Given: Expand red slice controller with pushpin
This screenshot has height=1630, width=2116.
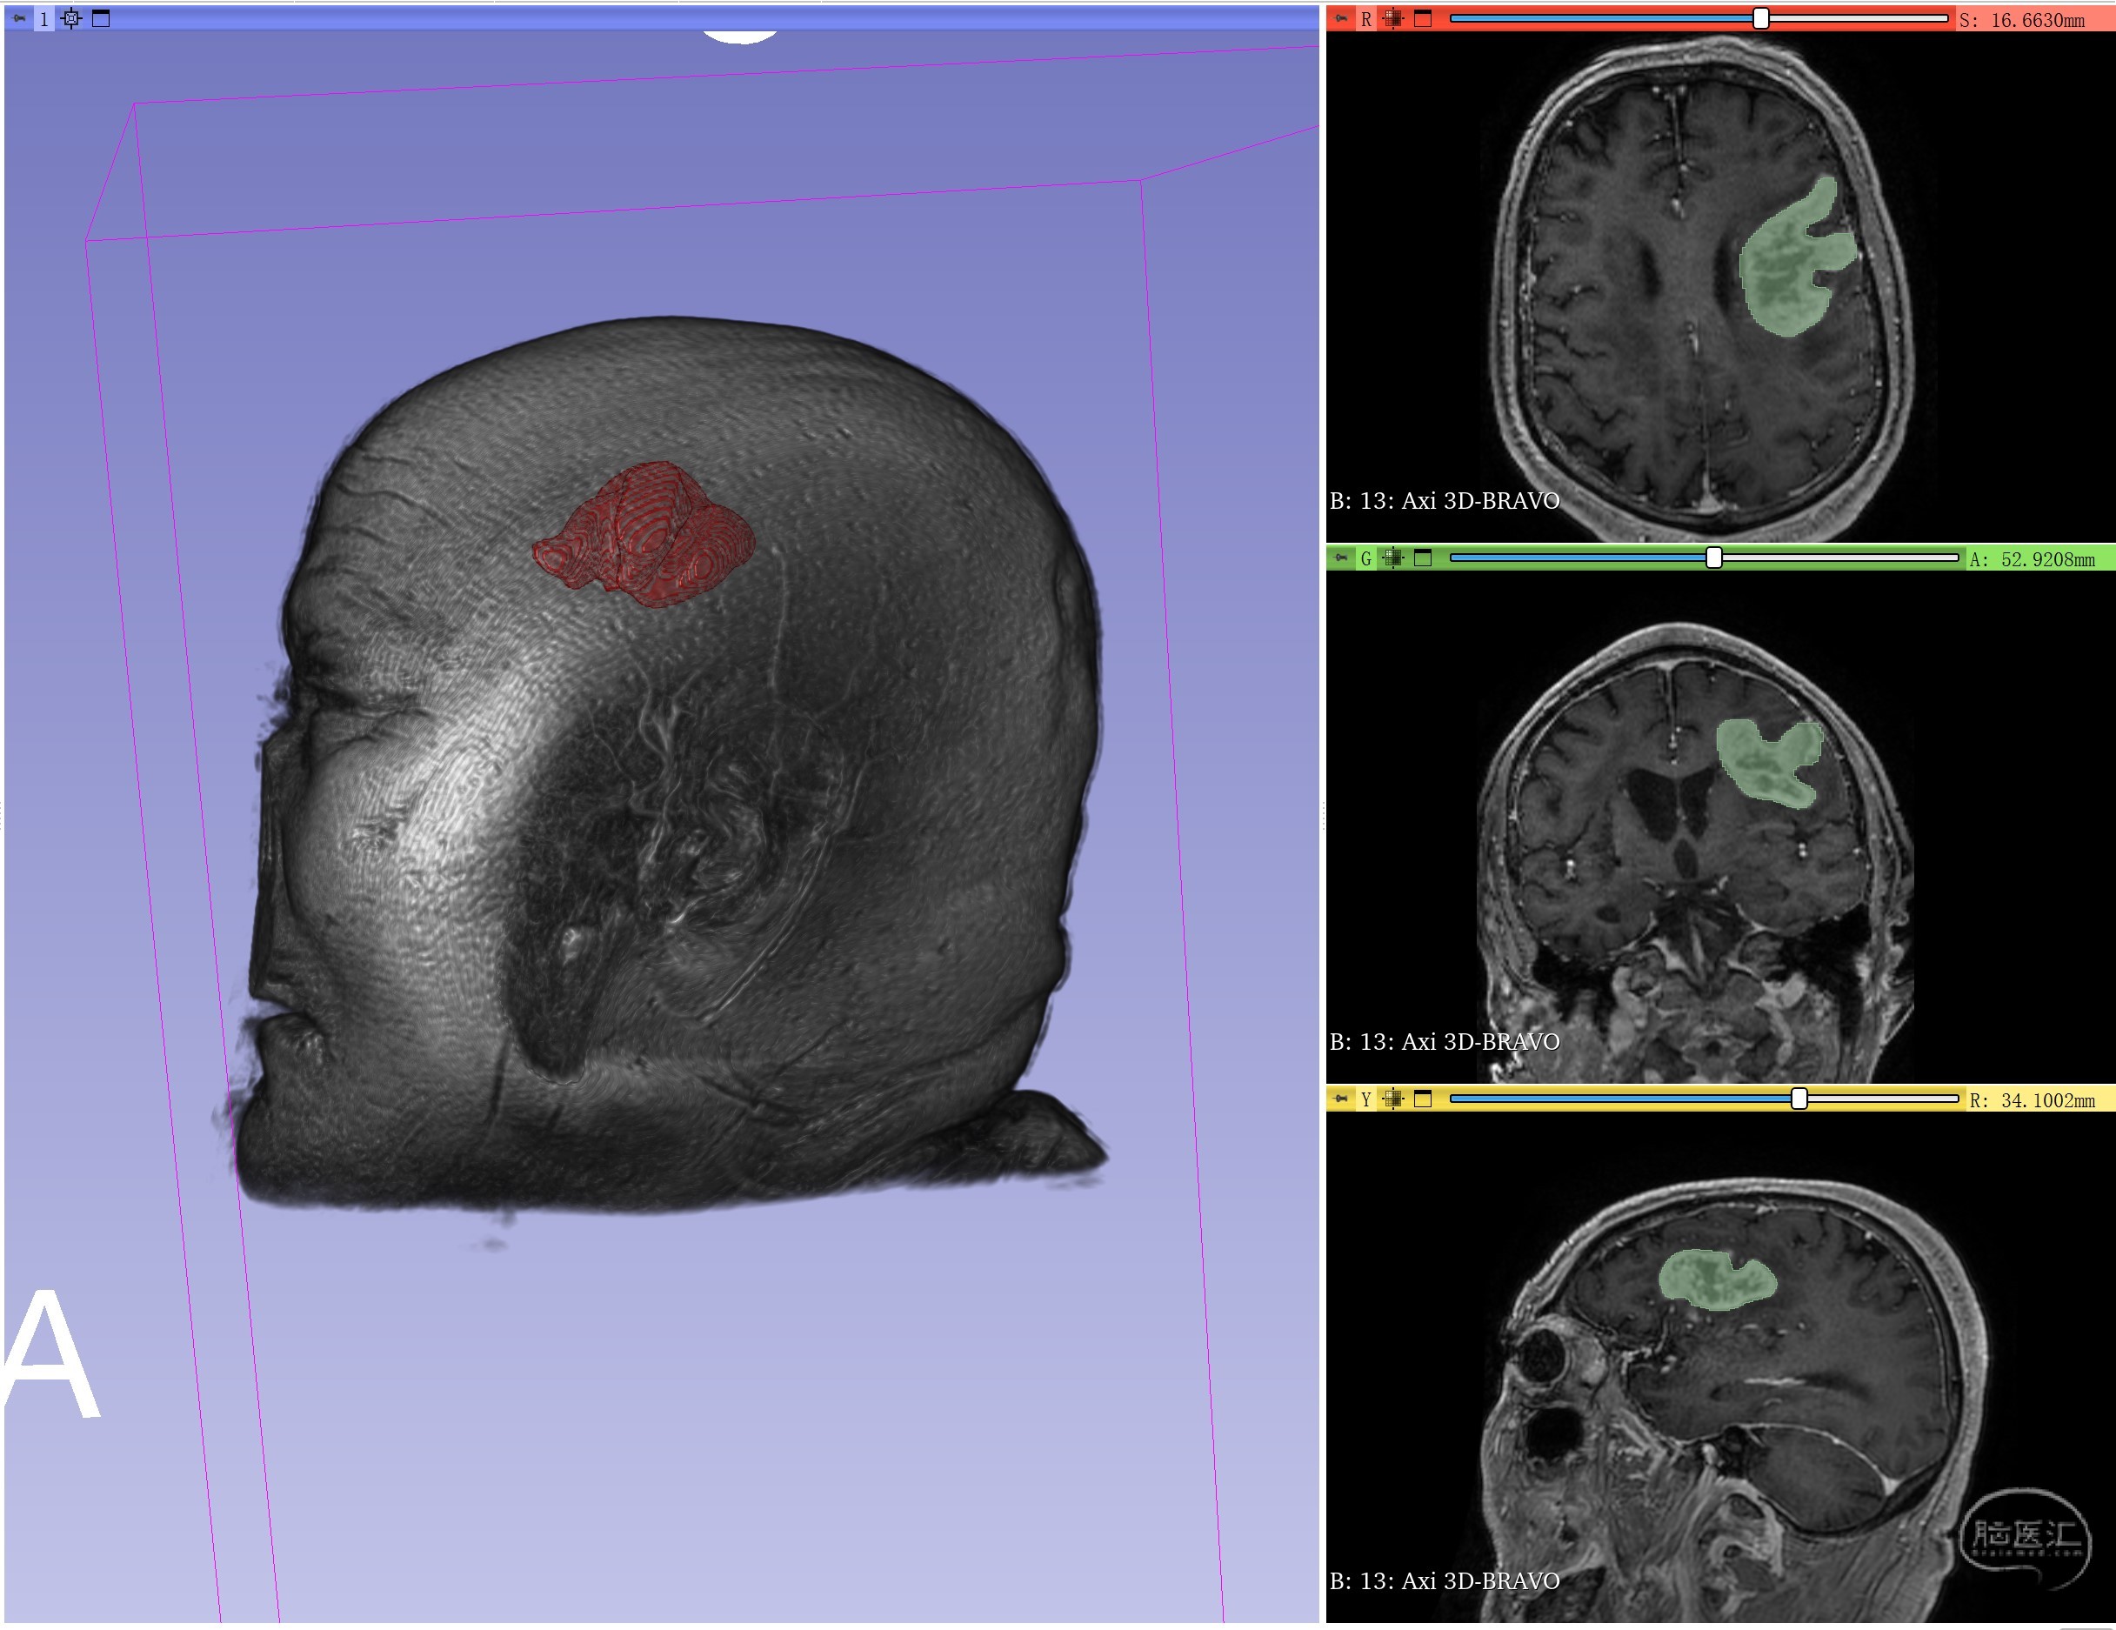Looking at the screenshot, I should point(1341,18).
